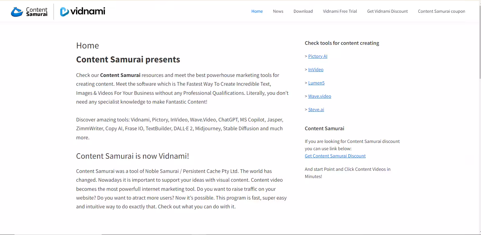Visit the Lumen5 link

pos(316,83)
